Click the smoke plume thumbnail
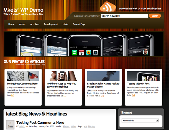 103,76
